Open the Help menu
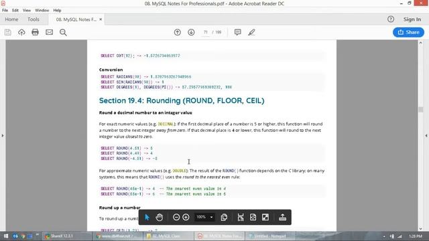This screenshot has width=429, height=241. (57, 10)
